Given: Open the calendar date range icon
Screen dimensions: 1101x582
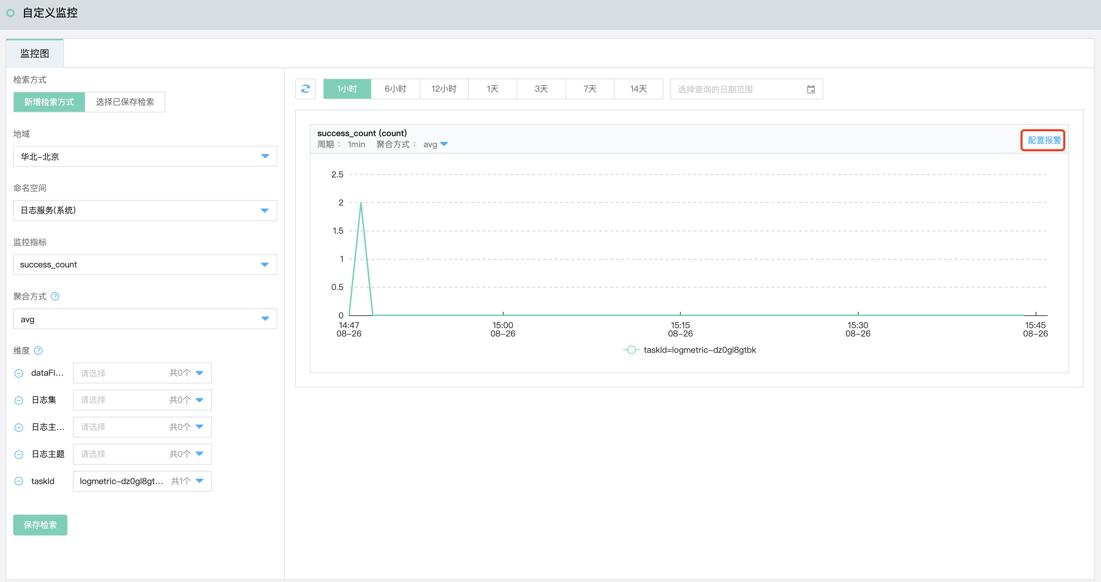Looking at the screenshot, I should [x=810, y=89].
